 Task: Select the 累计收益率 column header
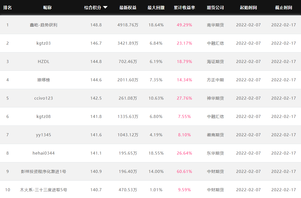[185, 8]
